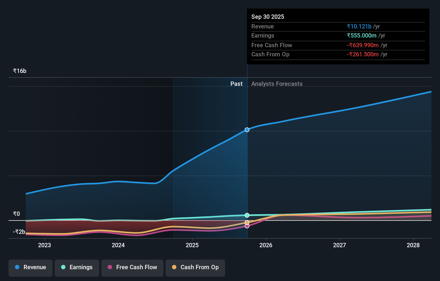Click the Revenue value in the tooltip
Screen dimensions: 440x281
coord(359,26)
